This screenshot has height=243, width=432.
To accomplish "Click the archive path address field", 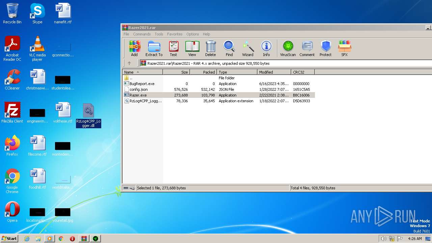I will point(286,63).
